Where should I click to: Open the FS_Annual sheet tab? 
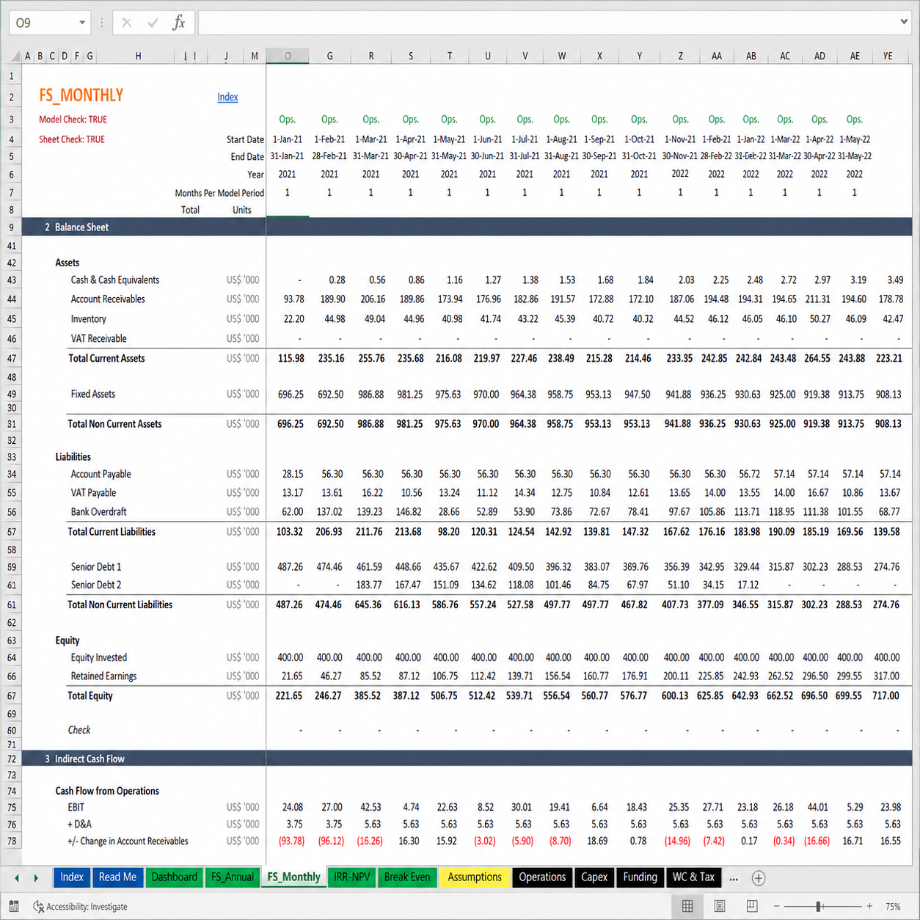point(233,877)
